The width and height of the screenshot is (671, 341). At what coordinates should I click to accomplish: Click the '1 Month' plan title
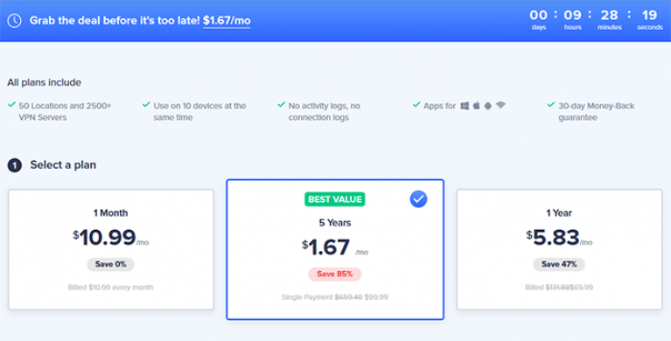[x=110, y=213]
